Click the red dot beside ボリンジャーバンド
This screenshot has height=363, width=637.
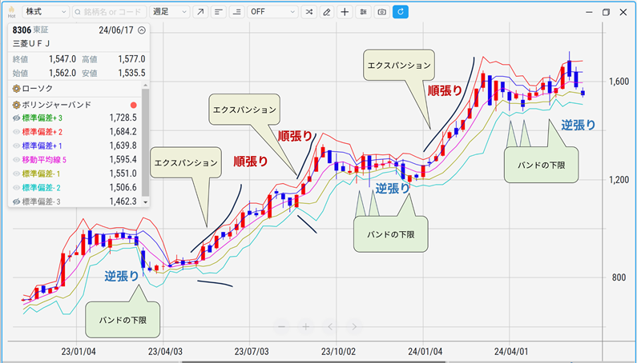click(133, 105)
